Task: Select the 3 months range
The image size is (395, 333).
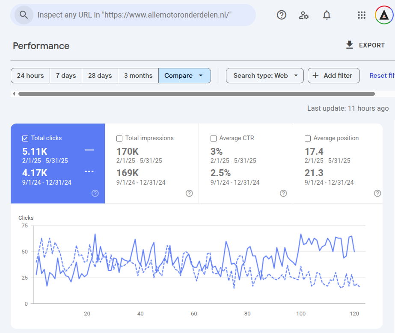Action: tap(138, 76)
